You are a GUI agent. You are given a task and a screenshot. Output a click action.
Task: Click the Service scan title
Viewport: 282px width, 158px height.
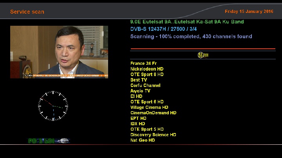[27, 12]
